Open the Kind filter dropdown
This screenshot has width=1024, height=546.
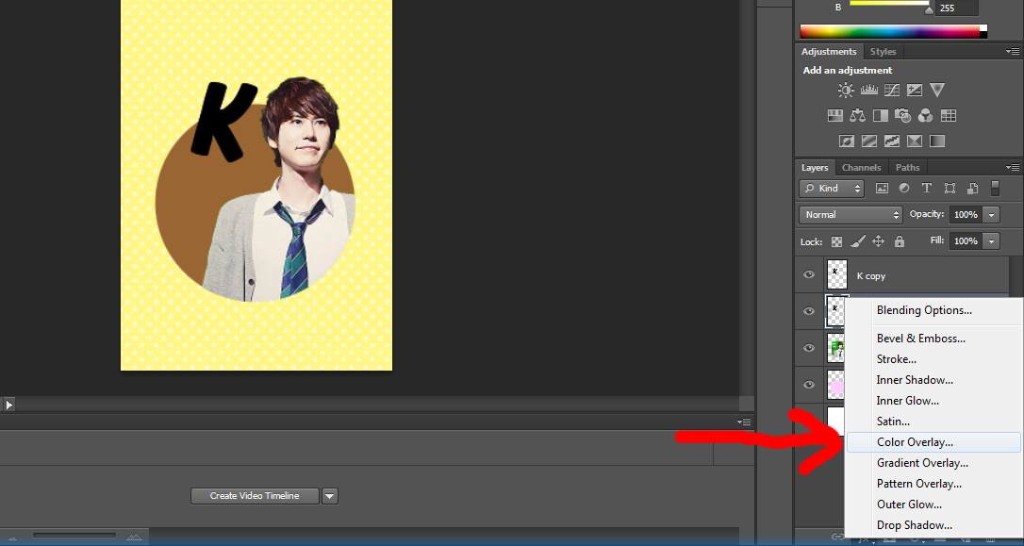tap(832, 188)
